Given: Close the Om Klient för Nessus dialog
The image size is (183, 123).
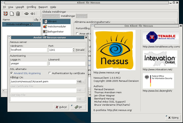Looking at the screenshot, I should coord(181,26).
